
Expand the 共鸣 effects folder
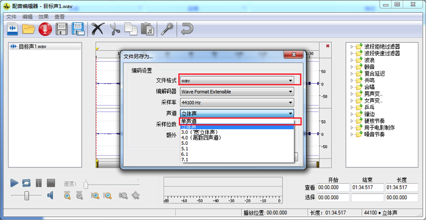coord(352,80)
